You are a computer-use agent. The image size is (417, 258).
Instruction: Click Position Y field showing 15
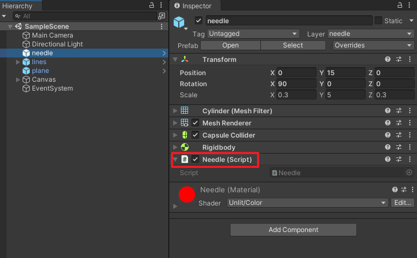345,73
